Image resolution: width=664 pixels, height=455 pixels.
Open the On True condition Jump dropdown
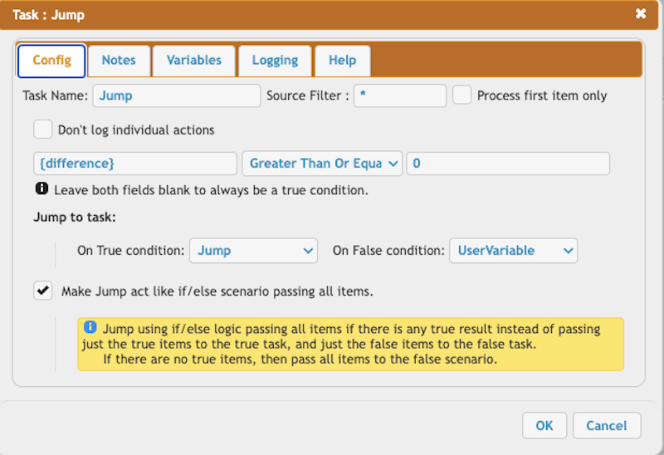pyautogui.click(x=253, y=251)
